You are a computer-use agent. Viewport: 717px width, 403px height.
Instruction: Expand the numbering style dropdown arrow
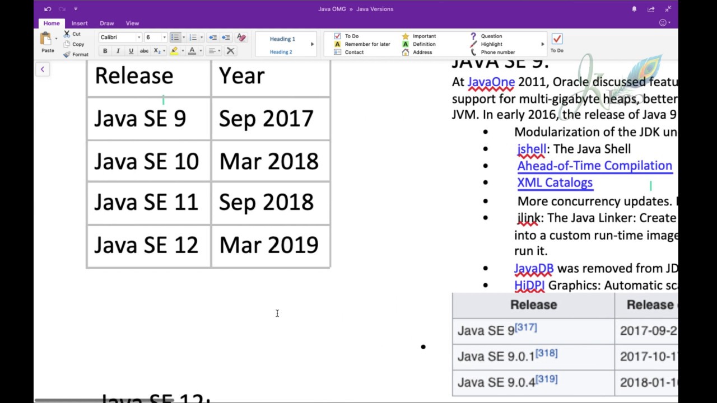202,38
